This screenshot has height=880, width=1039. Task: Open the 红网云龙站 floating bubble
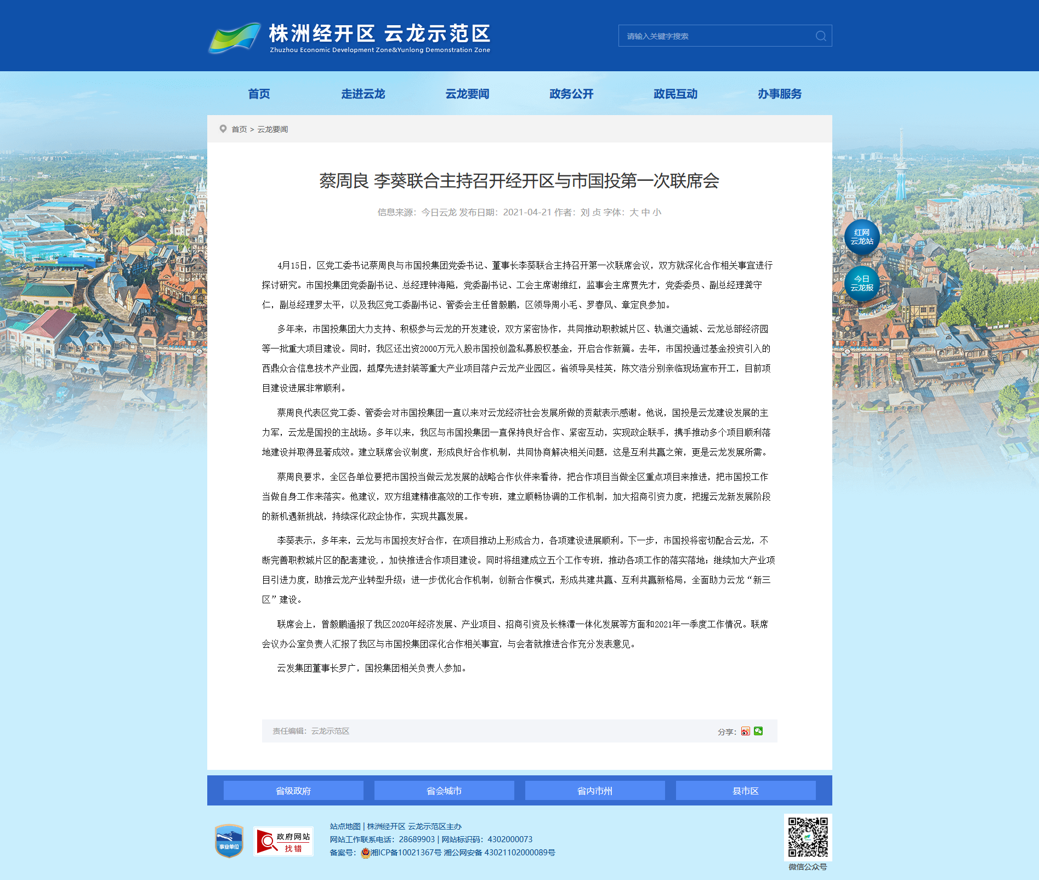point(861,237)
